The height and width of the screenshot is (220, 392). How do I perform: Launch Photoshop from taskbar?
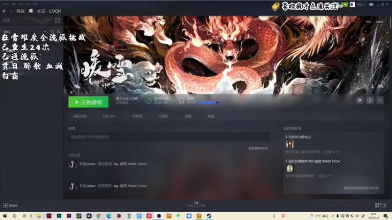pyautogui.click(x=59, y=216)
